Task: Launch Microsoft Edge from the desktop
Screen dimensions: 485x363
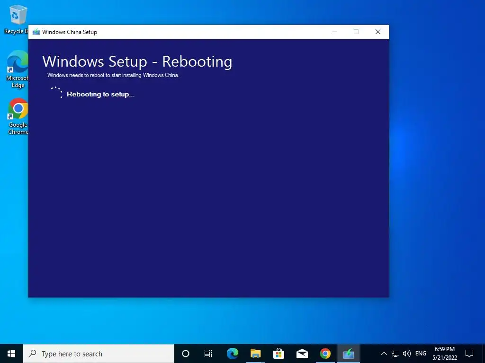Action: point(18,69)
